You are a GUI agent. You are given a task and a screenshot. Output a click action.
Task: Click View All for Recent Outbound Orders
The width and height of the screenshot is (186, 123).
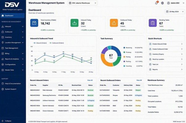coord(139,80)
